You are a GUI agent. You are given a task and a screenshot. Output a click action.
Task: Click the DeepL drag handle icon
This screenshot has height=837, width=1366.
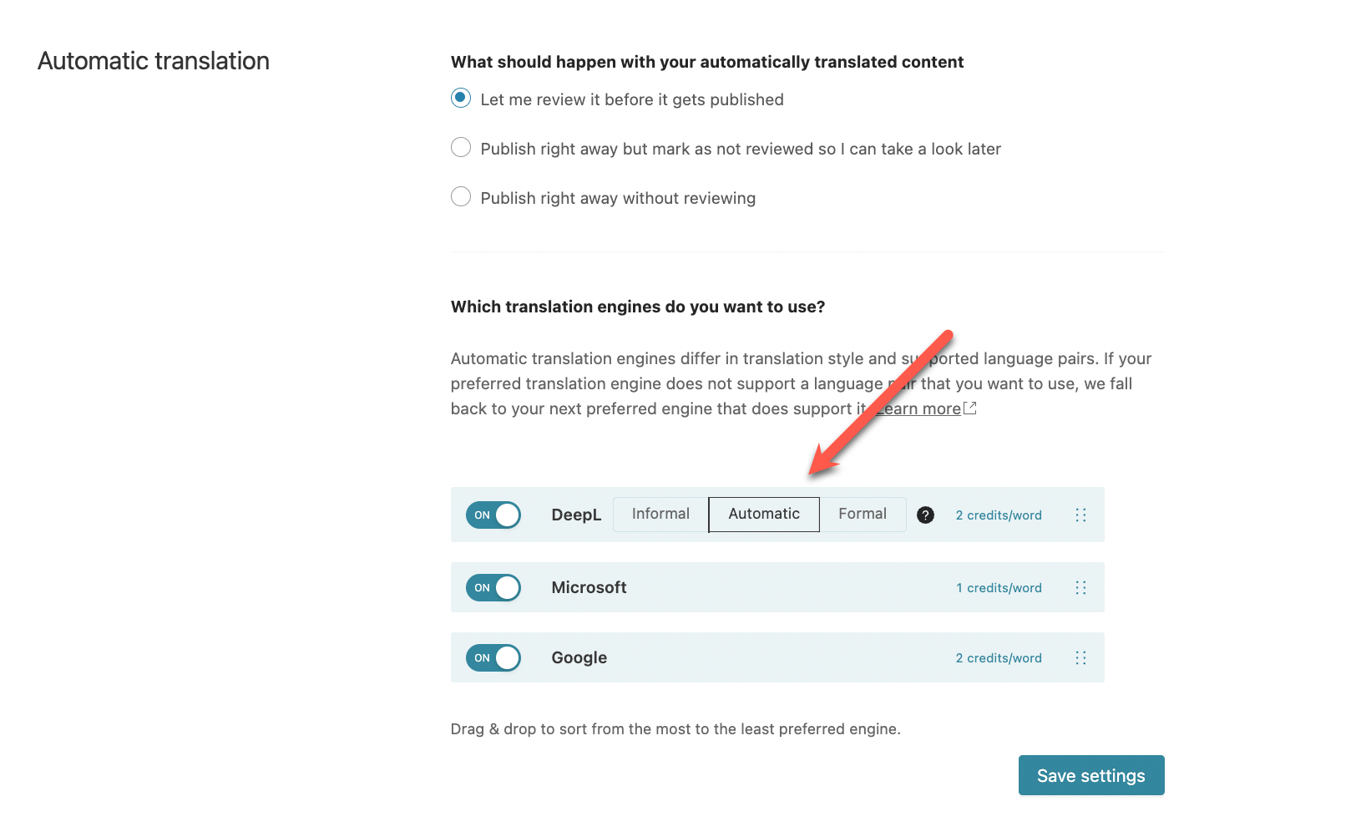pyautogui.click(x=1080, y=515)
